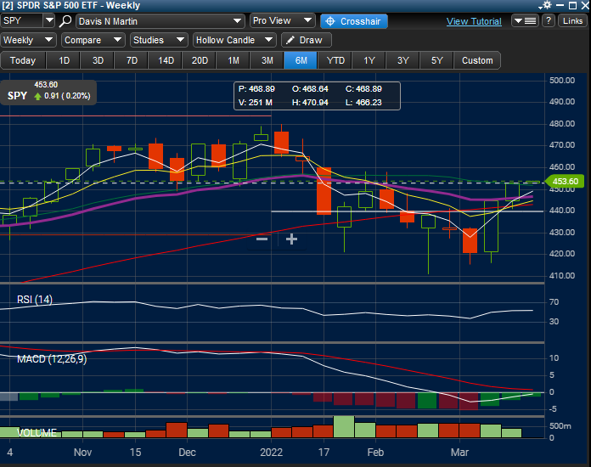Screen dimensions: 591x467
Task: Maximize the SPDR S&P 500 ETF window
Action: (572, 5)
